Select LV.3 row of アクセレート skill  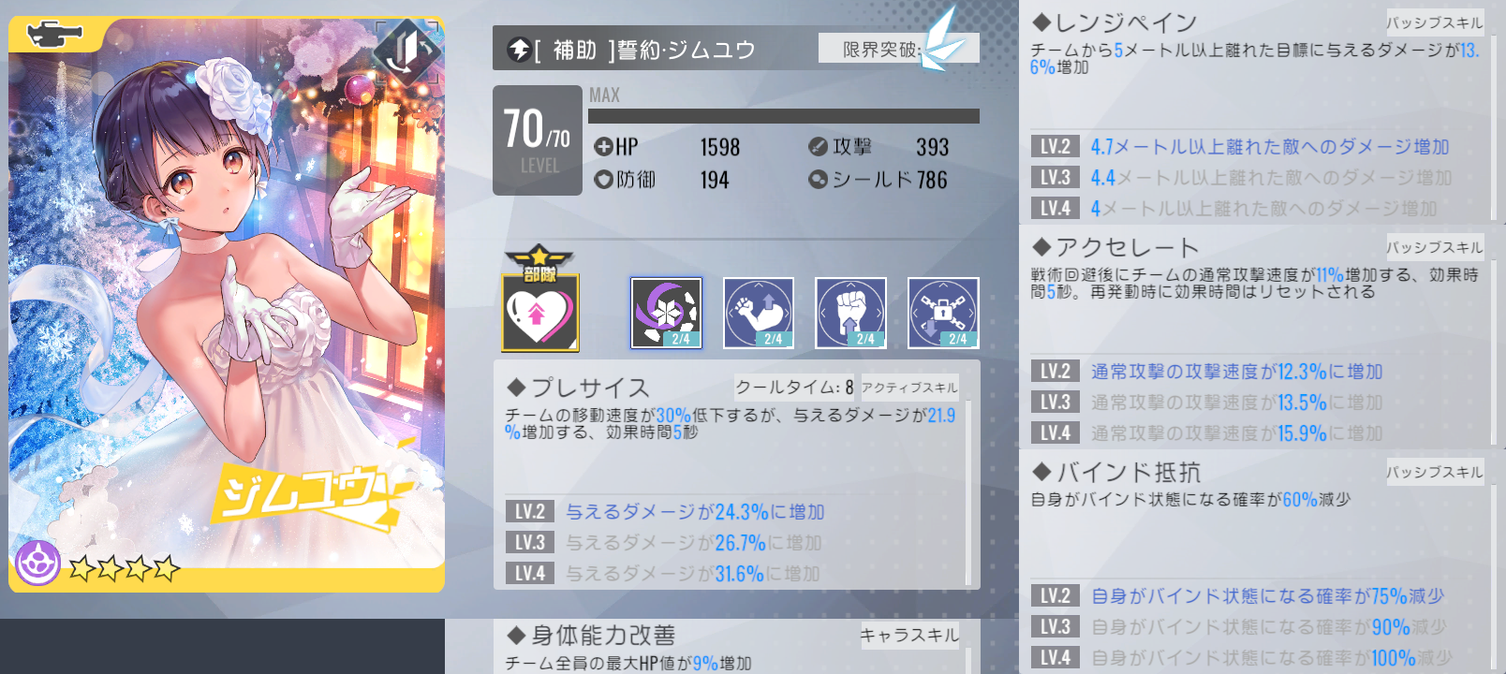click(x=1259, y=403)
